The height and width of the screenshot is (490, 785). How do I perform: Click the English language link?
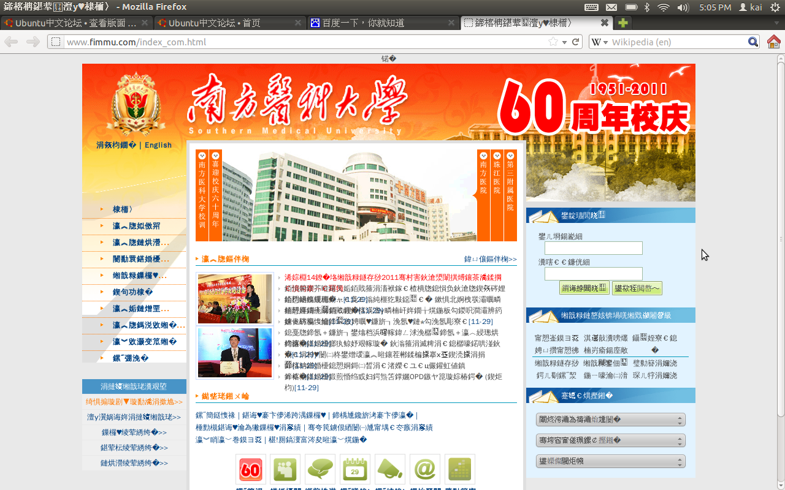click(x=158, y=145)
